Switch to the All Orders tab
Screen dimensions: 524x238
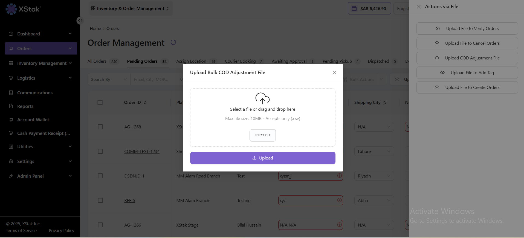(x=97, y=61)
